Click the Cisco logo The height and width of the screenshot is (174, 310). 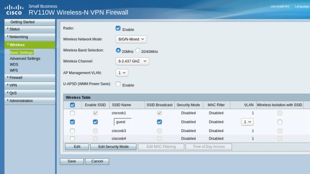14,10
